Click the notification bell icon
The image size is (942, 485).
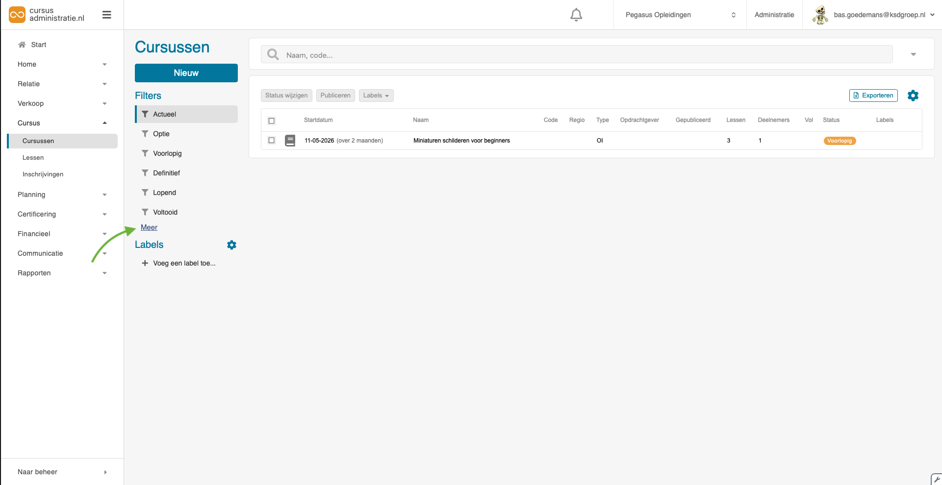point(576,15)
